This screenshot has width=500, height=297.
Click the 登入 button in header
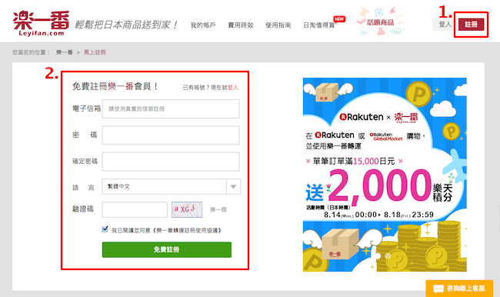[x=445, y=25]
